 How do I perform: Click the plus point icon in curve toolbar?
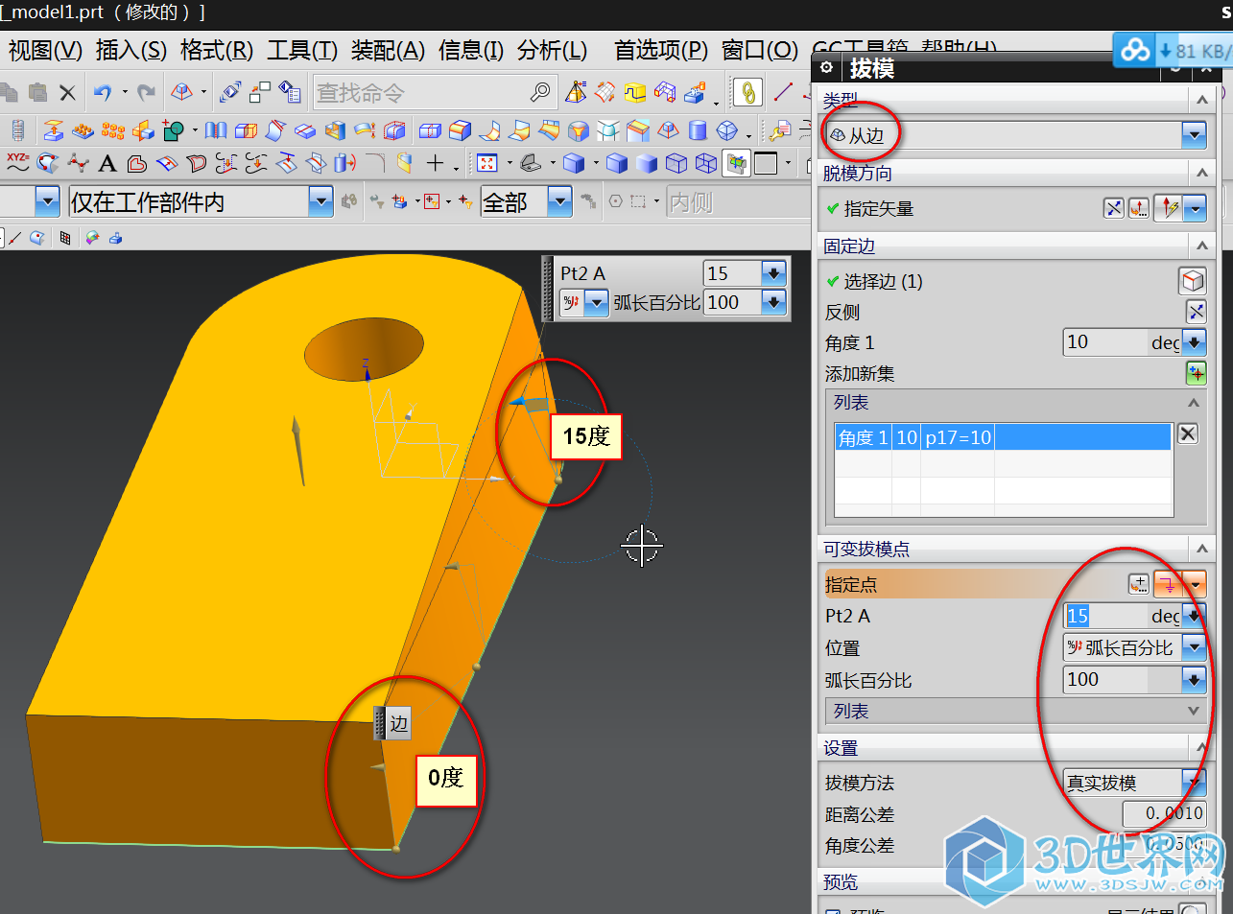point(435,163)
